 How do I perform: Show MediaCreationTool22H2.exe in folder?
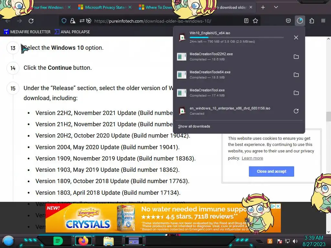[296, 57]
